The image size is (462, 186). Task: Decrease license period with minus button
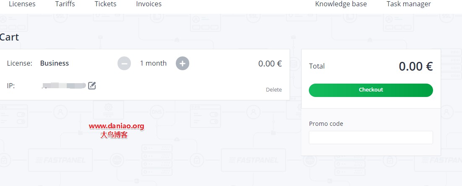tap(124, 64)
